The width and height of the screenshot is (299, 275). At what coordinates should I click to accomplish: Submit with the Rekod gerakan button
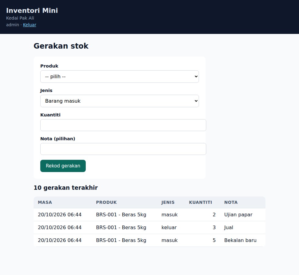click(x=63, y=166)
